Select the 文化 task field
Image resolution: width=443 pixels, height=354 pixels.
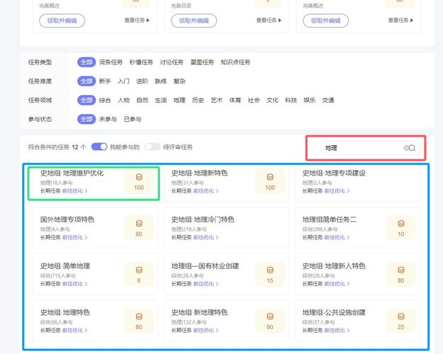[x=272, y=101]
